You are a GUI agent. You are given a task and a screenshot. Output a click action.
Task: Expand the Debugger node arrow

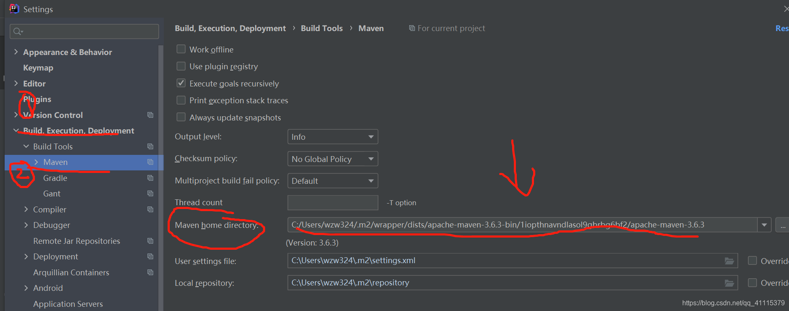pos(26,225)
